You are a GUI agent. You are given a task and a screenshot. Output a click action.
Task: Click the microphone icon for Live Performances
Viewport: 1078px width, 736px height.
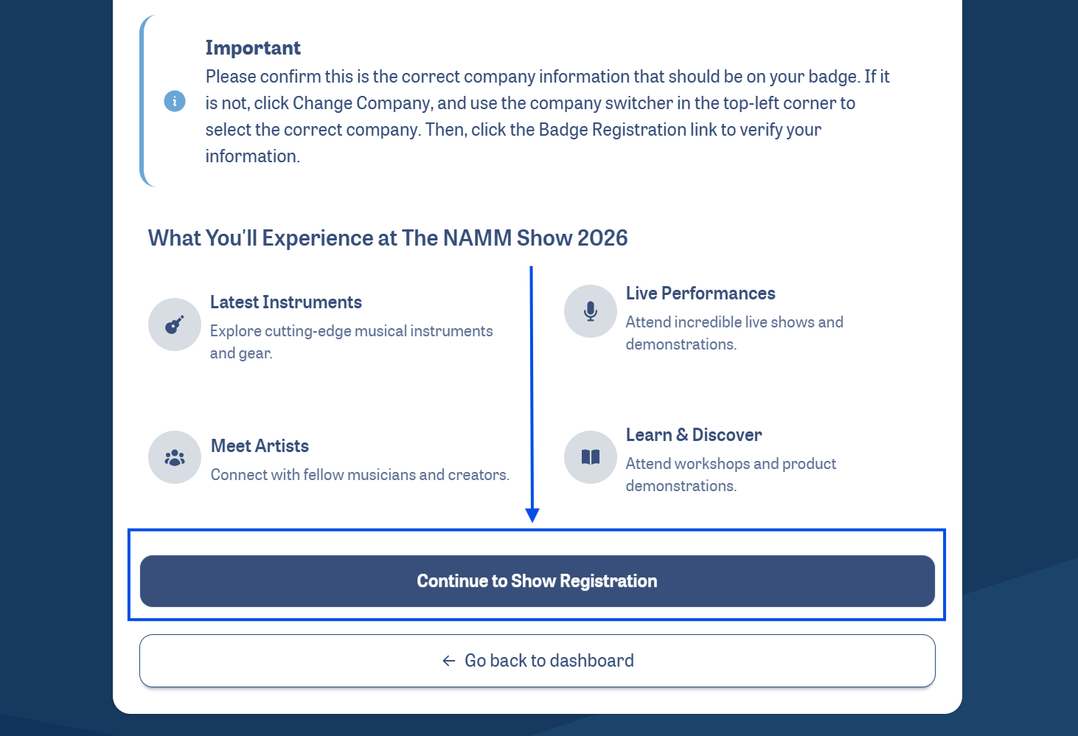coord(591,311)
